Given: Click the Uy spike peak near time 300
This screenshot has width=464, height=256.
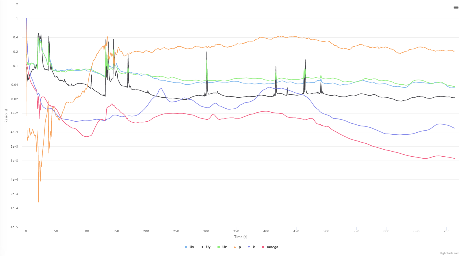Looking at the screenshot, I should click(x=207, y=52).
